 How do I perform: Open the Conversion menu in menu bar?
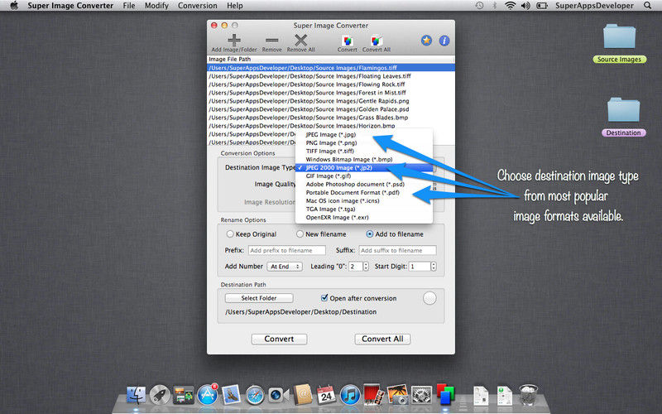[197, 6]
